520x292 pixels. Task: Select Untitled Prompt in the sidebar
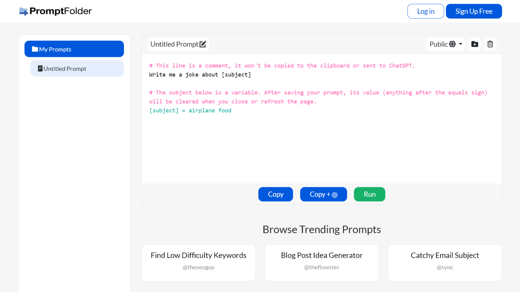pyautogui.click(x=77, y=68)
